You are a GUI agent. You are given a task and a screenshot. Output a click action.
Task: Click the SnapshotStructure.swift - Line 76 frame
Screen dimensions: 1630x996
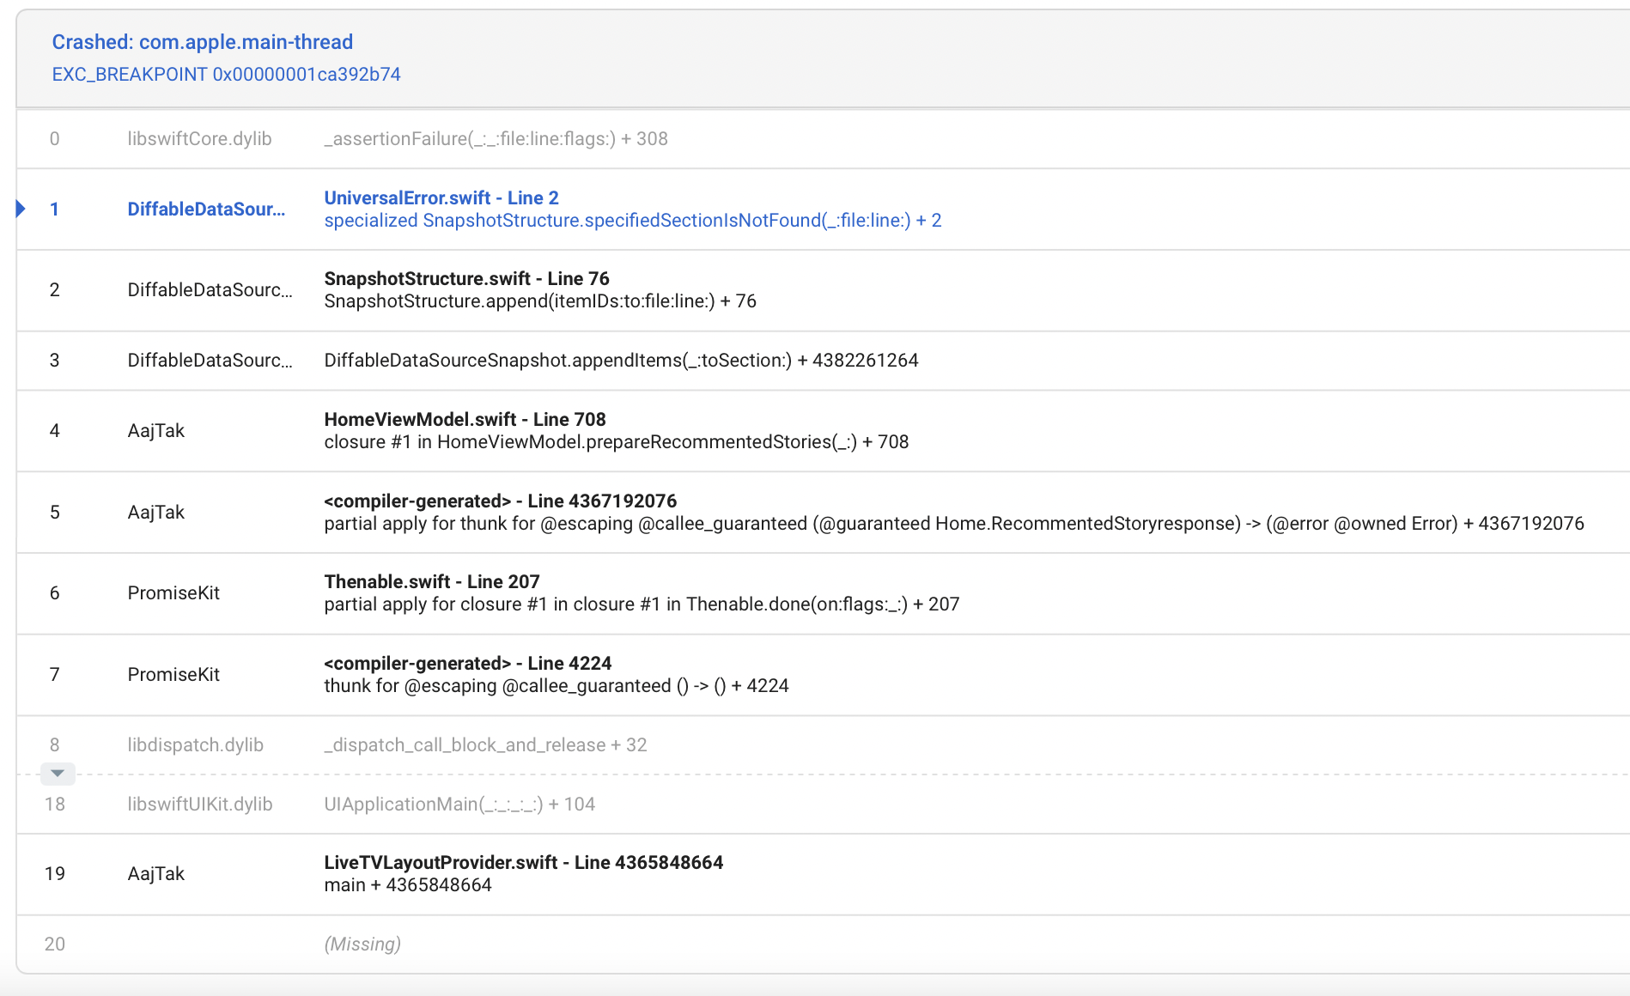466,278
